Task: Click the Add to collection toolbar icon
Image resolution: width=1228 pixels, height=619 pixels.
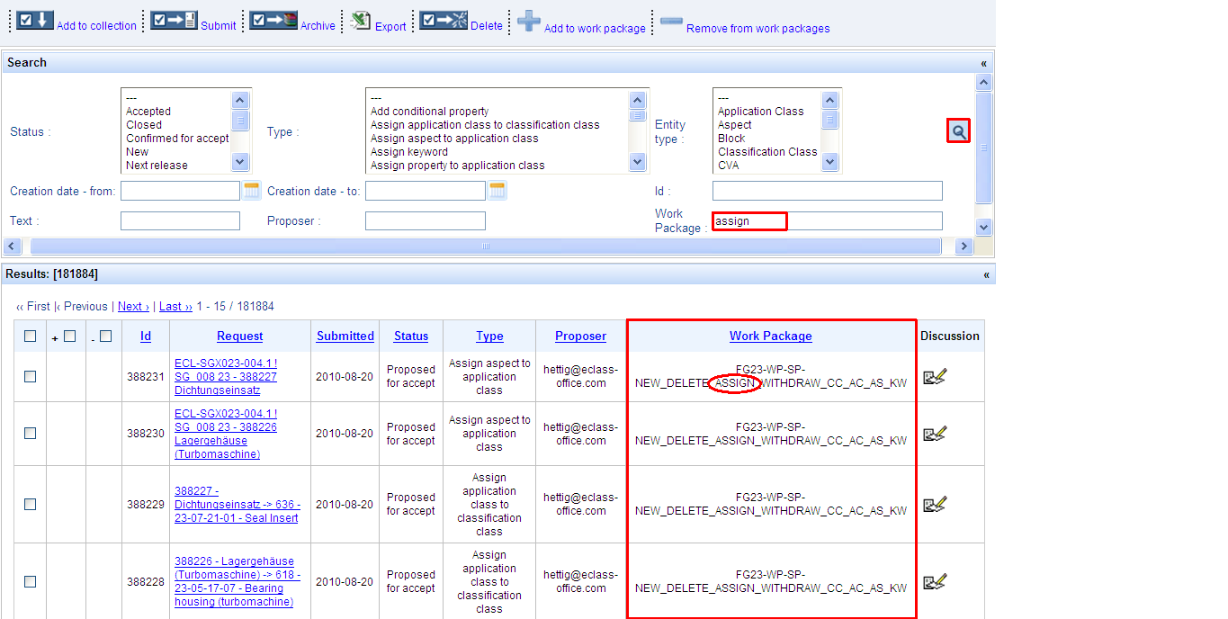Action: pyautogui.click(x=35, y=21)
